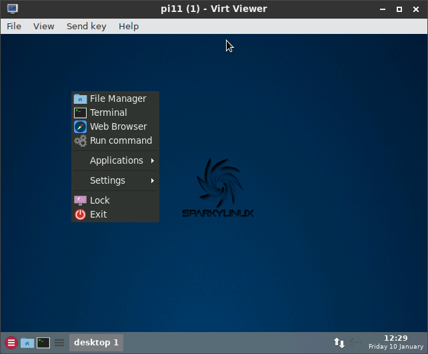Open file manager from the bottom panel
The width and height of the screenshot is (428, 354).
(27, 343)
